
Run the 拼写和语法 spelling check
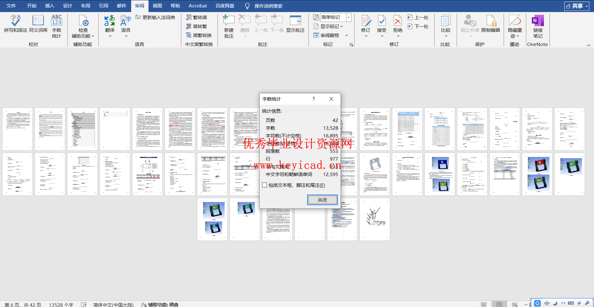[15, 23]
